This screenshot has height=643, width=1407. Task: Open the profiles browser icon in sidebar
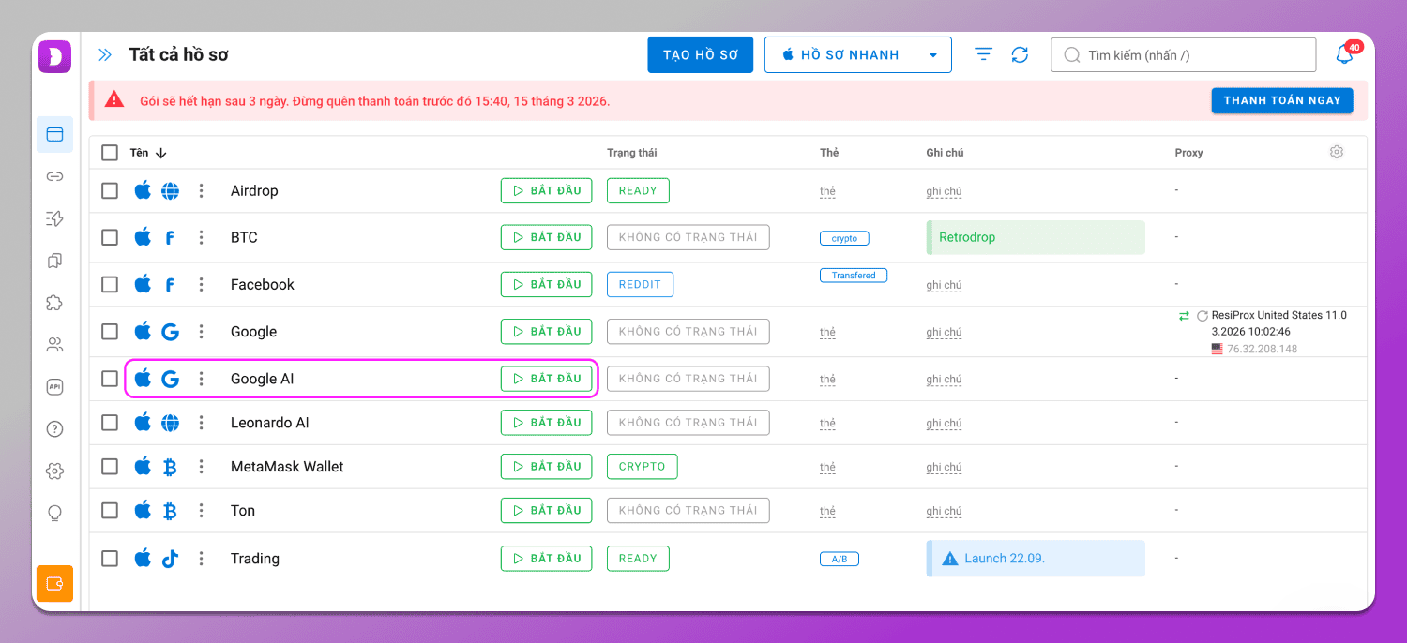point(54,135)
